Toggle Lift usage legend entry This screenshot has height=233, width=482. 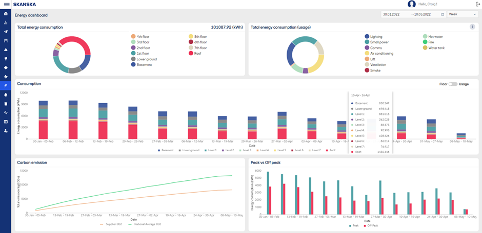coord(370,59)
